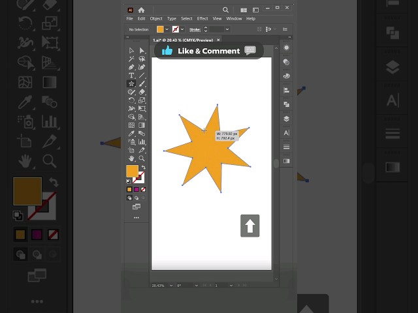Select the Artboard tool
418x313 pixels.
click(x=131, y=150)
